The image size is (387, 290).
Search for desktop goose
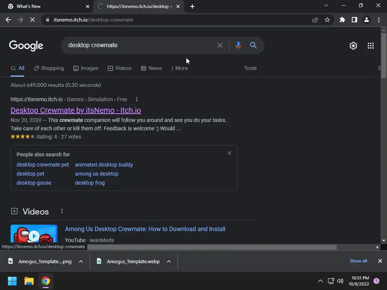click(34, 183)
